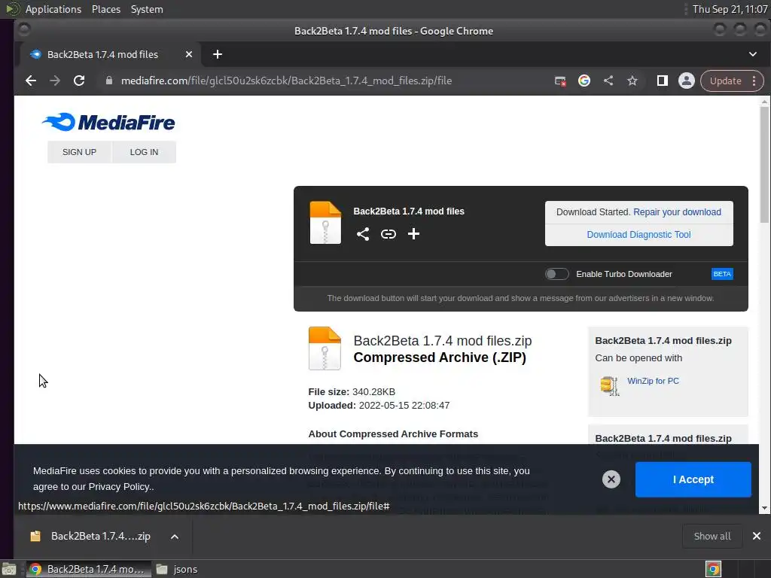
Task: Click the Update button in Chrome toolbar
Action: [x=725, y=81]
